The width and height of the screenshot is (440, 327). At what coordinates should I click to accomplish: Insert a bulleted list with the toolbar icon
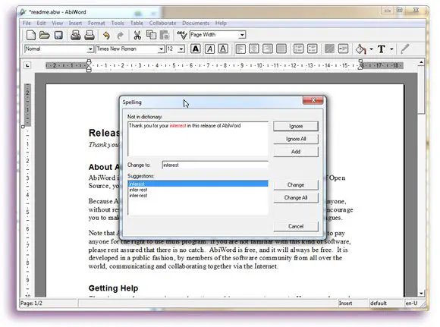312,49
